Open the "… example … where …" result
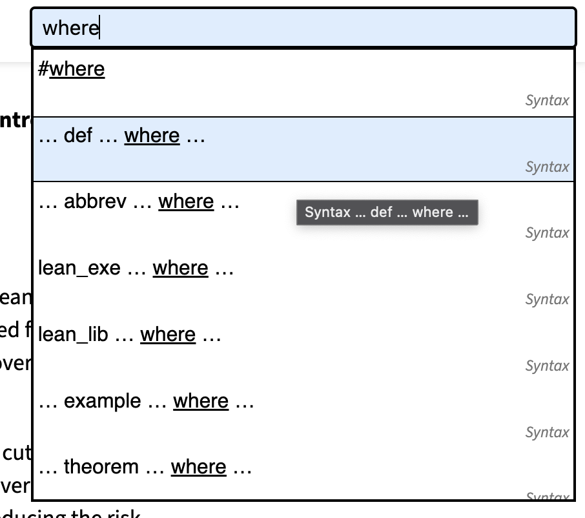The height and width of the screenshot is (518, 585). [146, 402]
